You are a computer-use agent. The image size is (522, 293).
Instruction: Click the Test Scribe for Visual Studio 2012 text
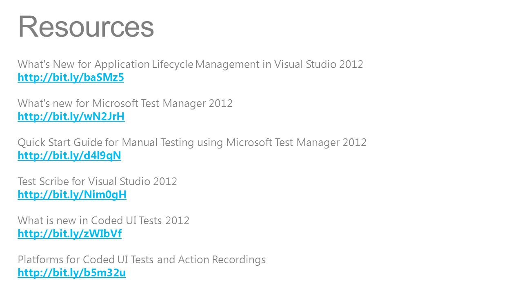tap(97, 181)
